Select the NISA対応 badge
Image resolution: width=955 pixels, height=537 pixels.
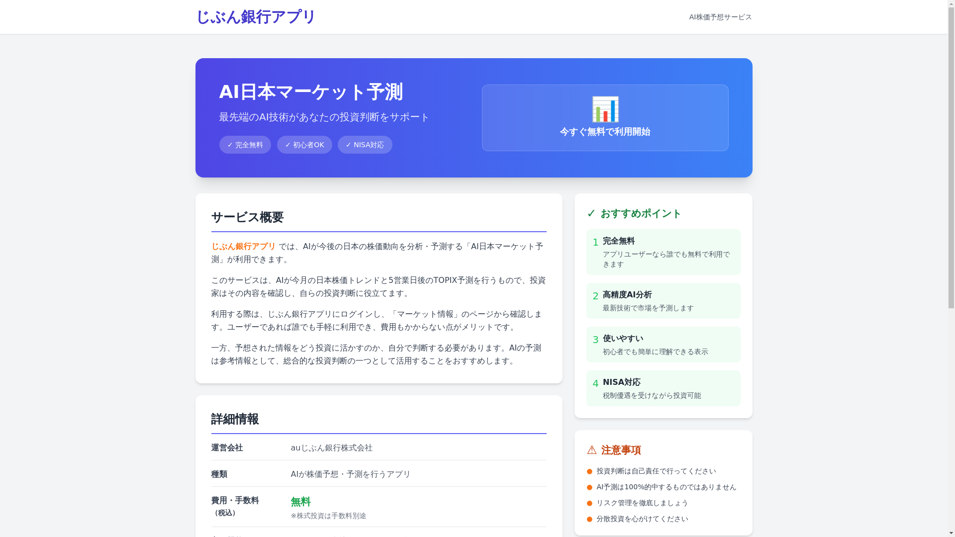tap(365, 145)
